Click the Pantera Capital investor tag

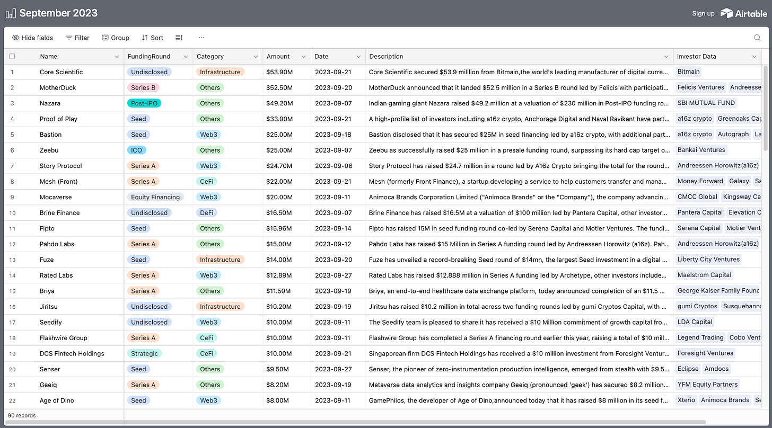700,212
